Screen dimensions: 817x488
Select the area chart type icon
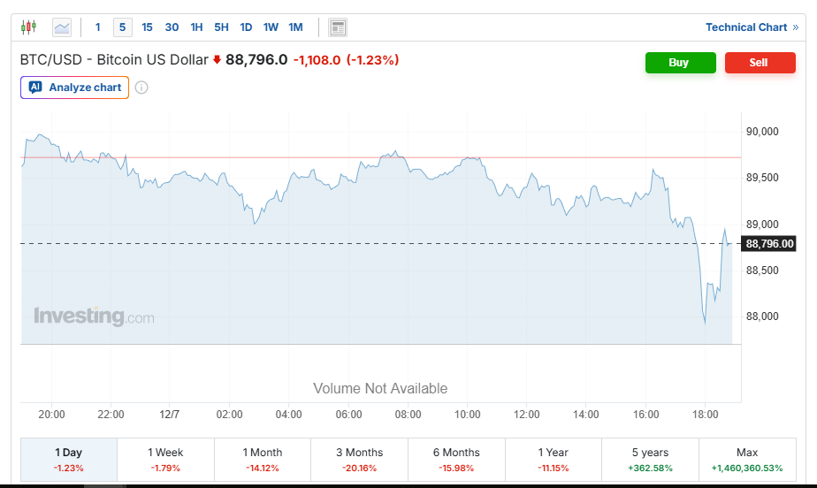[x=62, y=27]
